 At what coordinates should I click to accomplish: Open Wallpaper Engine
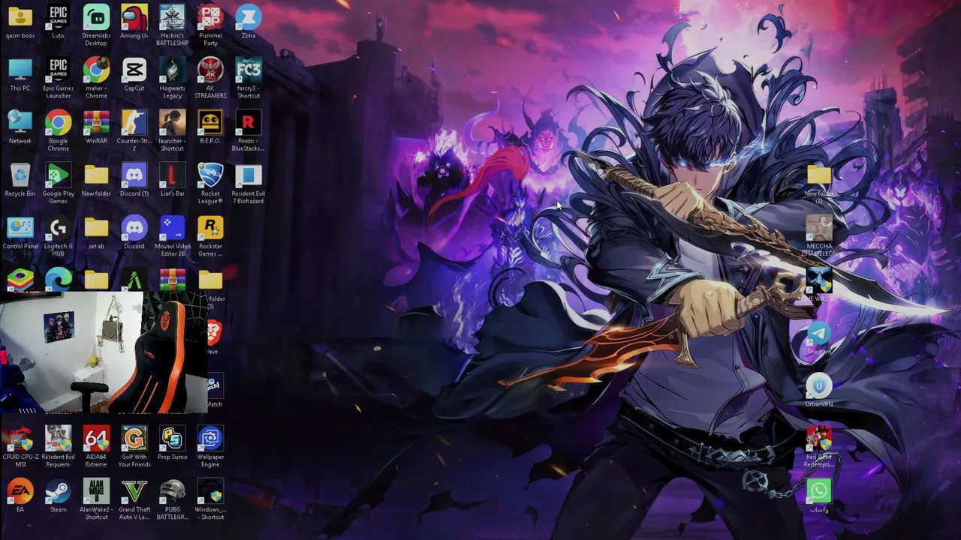click(210, 445)
